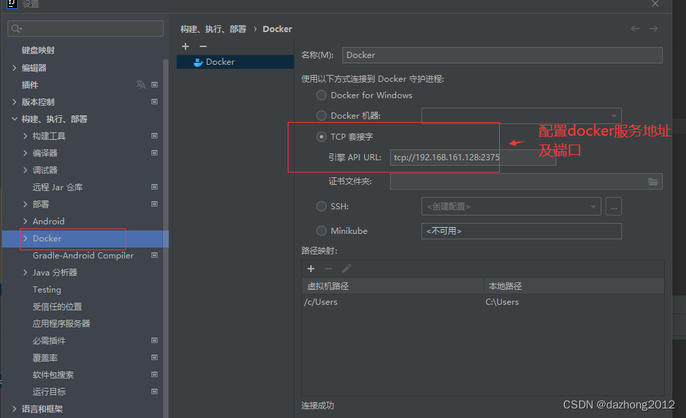Click project-level icon next to 运行目标
This screenshot has height=418, width=686.
point(154,391)
